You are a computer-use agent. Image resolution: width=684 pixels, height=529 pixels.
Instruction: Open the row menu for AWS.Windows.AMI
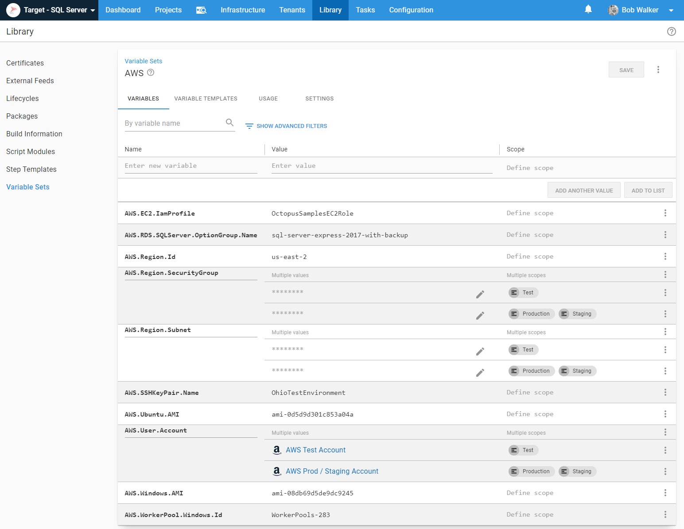tap(665, 493)
